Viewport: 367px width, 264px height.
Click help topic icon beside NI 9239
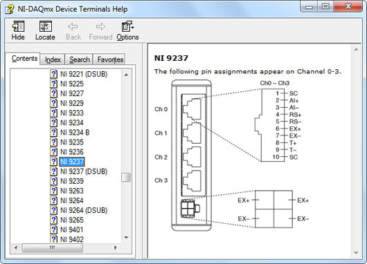[x=53, y=181]
